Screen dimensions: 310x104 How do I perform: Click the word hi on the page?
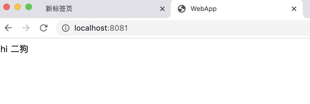(4, 49)
